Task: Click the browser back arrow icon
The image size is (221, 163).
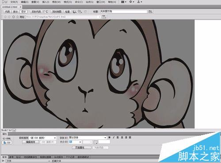Action: [x=5, y=17]
